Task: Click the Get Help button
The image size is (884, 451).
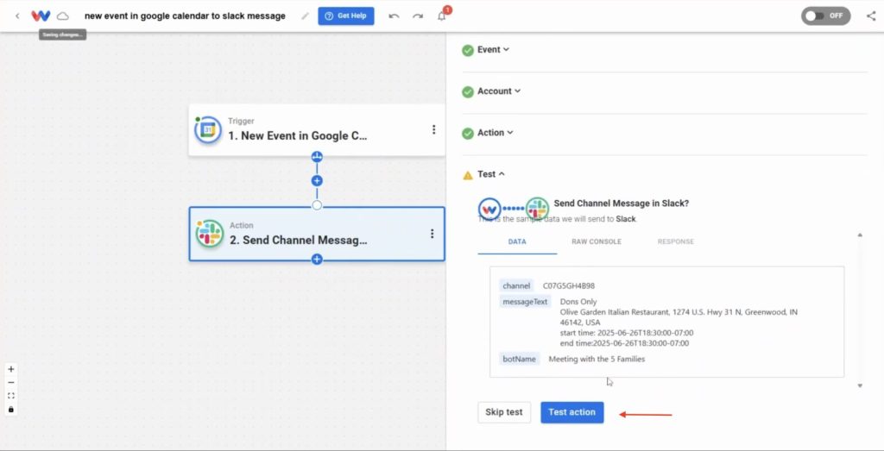Action: coord(345,16)
